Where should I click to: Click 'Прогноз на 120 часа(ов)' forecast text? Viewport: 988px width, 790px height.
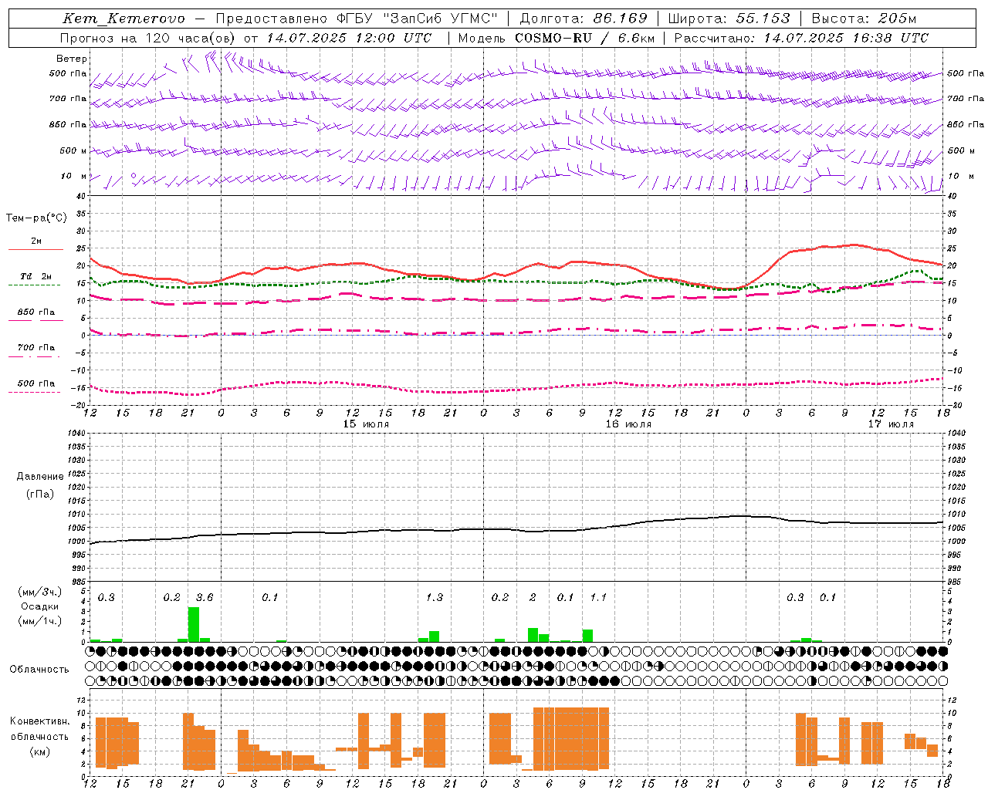click(x=147, y=38)
